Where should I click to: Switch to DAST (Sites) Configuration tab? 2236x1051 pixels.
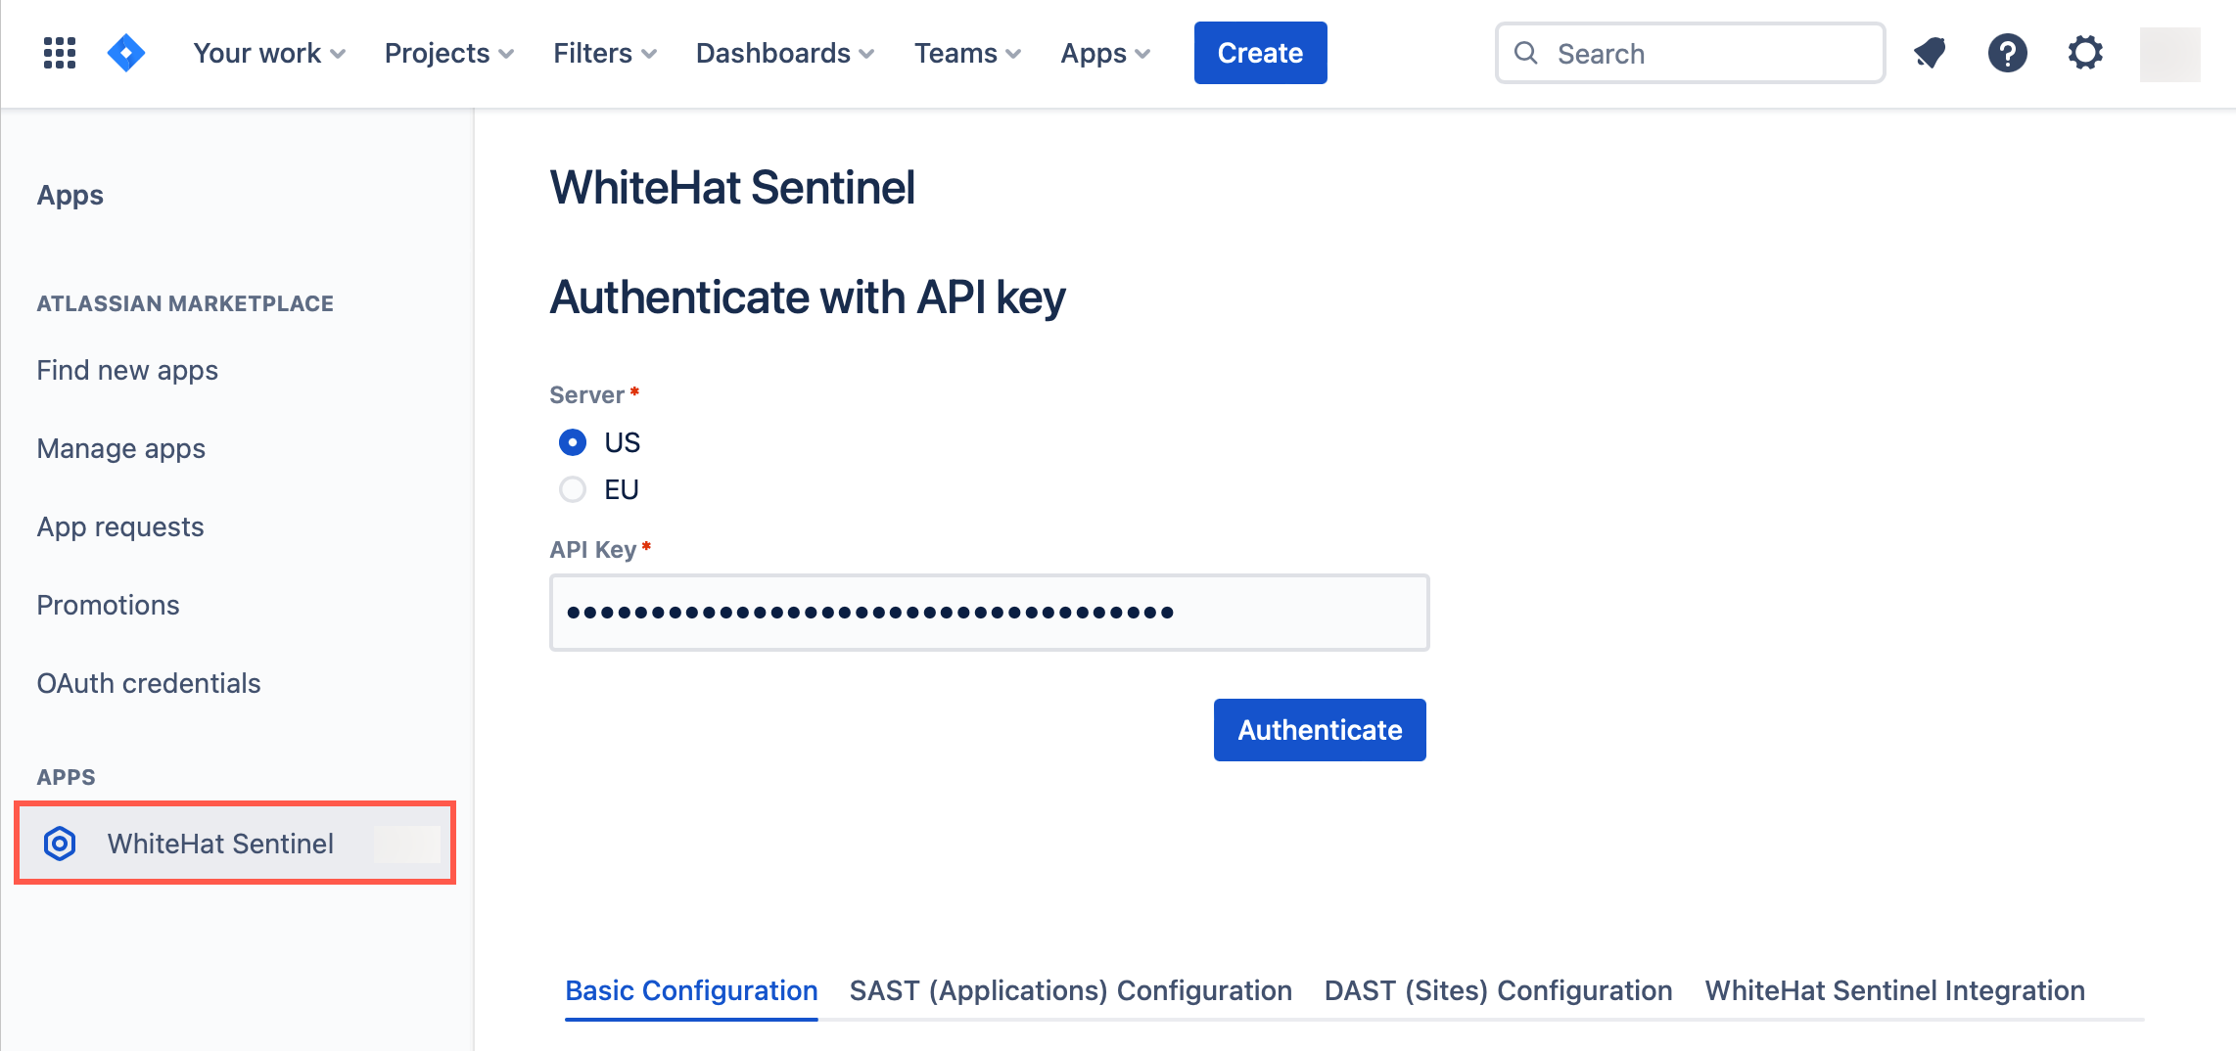click(x=1498, y=990)
